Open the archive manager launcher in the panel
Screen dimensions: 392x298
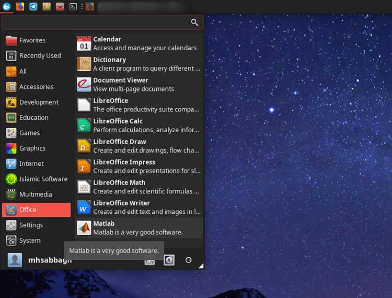click(47, 6)
